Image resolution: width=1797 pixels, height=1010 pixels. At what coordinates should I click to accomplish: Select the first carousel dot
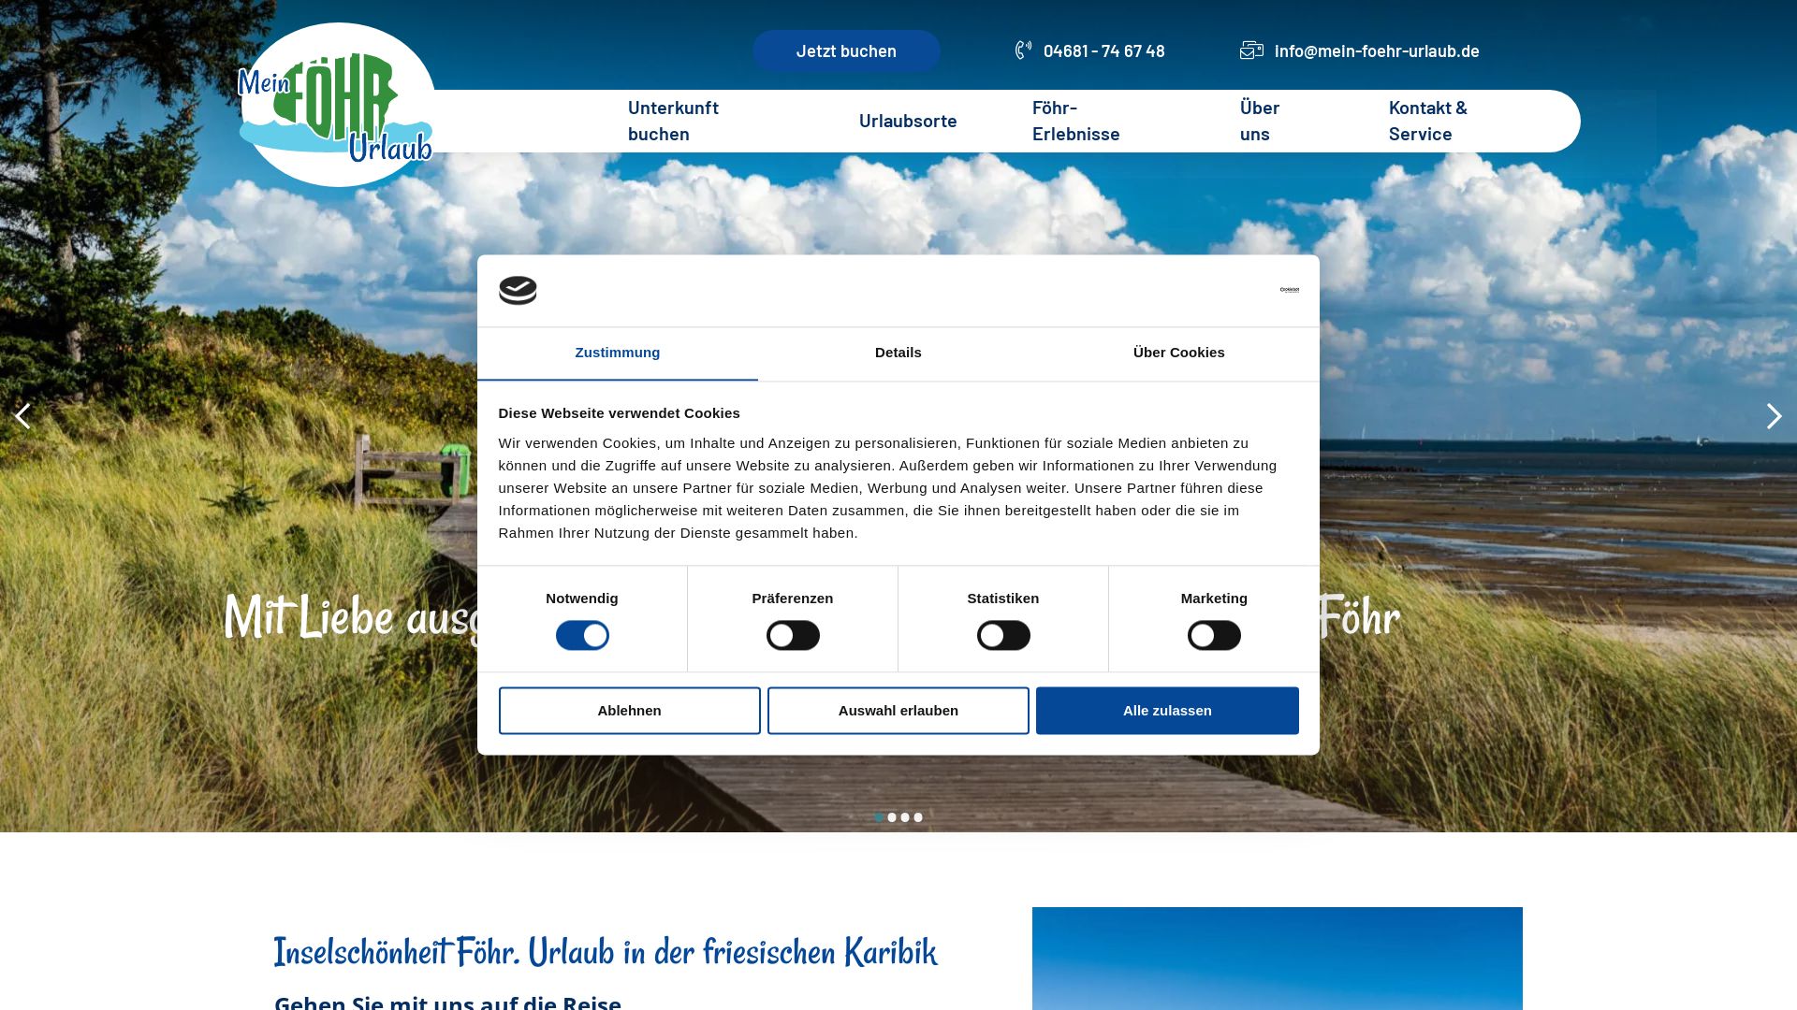[879, 817]
